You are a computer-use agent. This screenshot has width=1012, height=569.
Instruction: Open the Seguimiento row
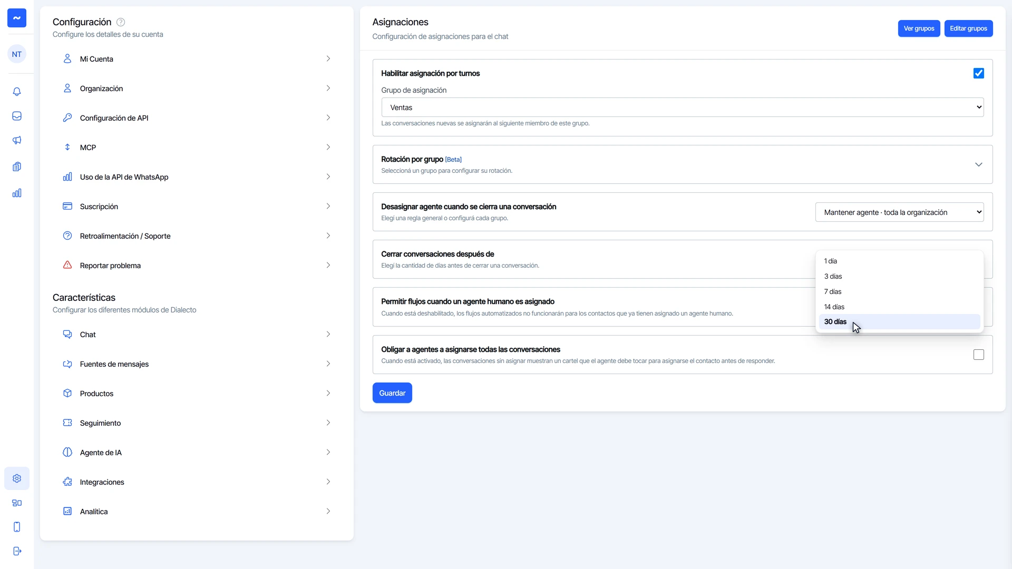(x=197, y=423)
